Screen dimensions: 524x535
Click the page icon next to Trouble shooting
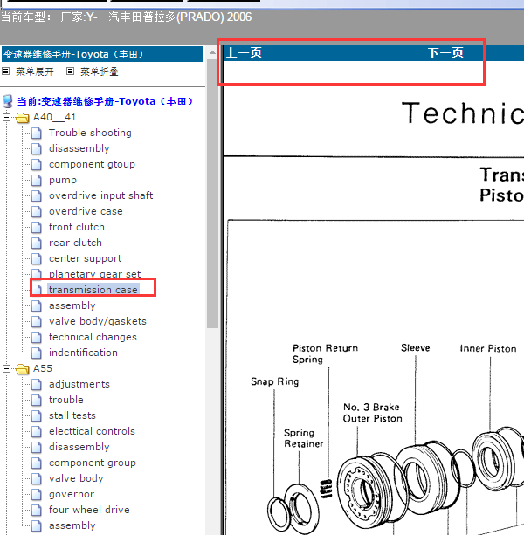point(37,133)
